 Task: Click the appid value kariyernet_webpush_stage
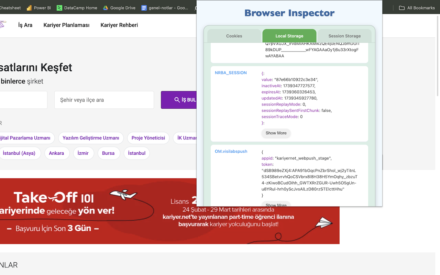tap(303, 158)
